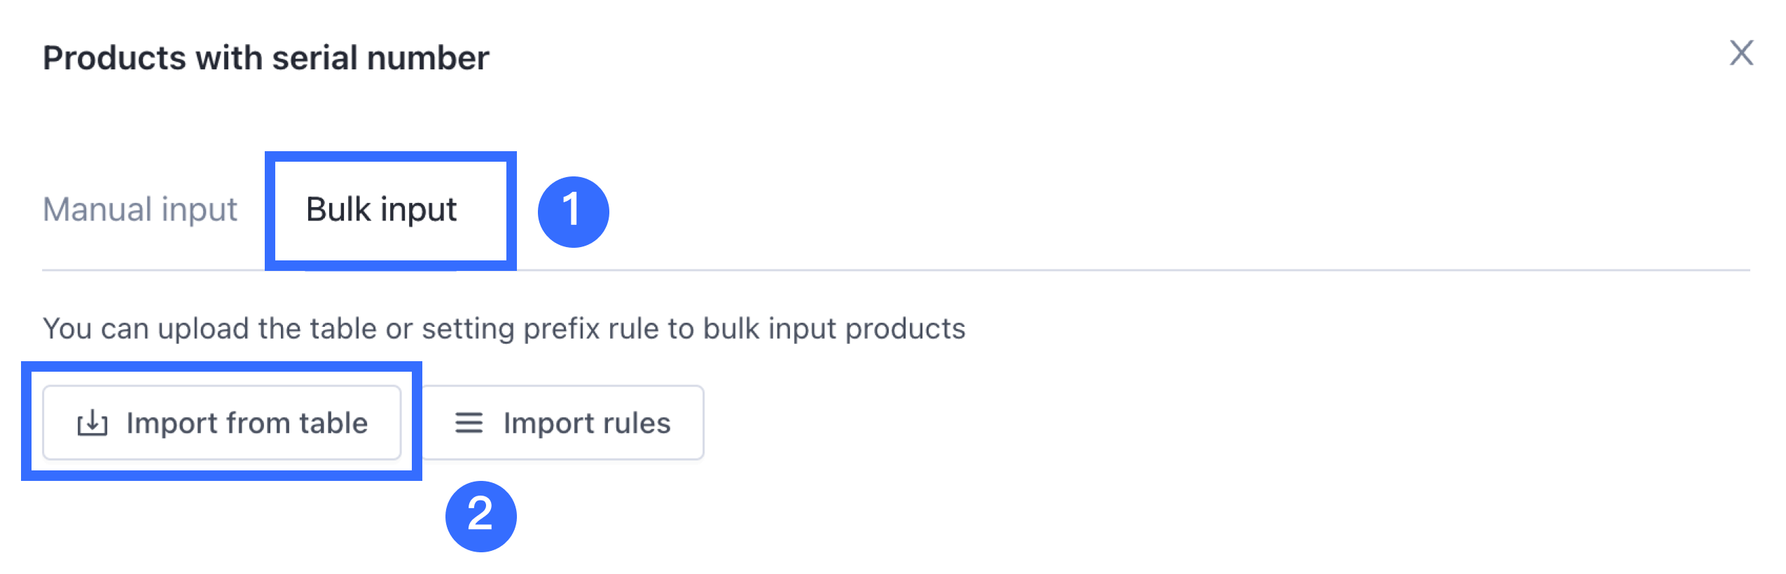Switch to the Manual input tab
1786x574 pixels.
tap(140, 209)
